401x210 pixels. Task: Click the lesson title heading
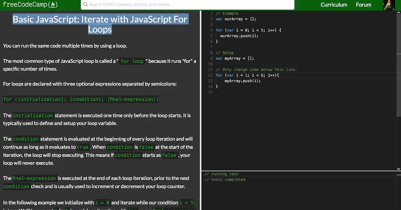pyautogui.click(x=100, y=24)
